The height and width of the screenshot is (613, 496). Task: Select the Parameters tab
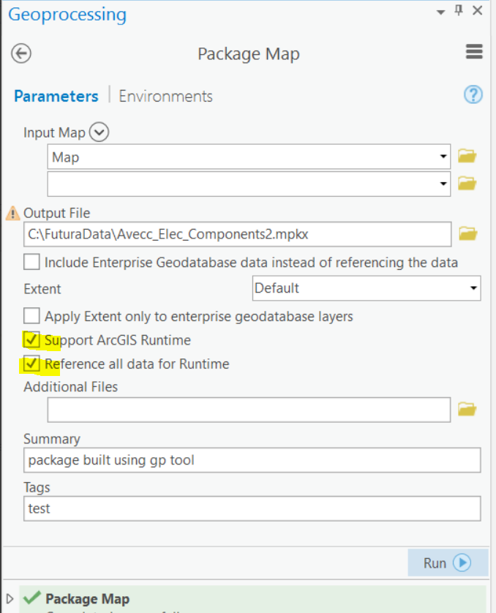[56, 96]
